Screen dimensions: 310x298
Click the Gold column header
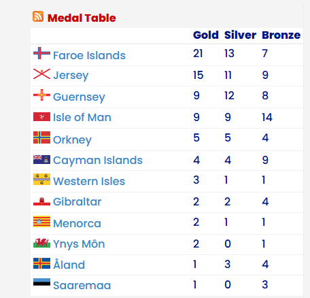[x=206, y=35]
